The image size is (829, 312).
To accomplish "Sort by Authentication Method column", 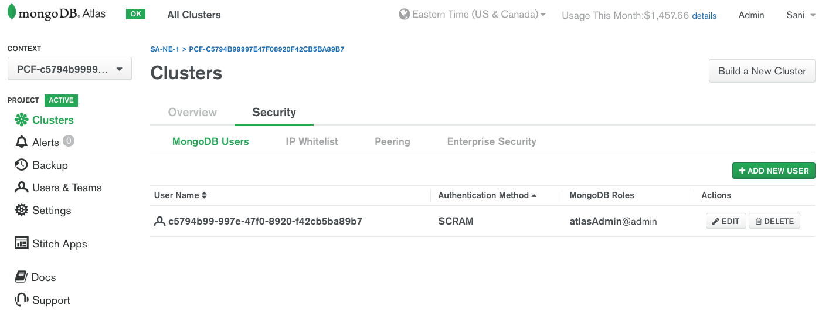I will 487,195.
